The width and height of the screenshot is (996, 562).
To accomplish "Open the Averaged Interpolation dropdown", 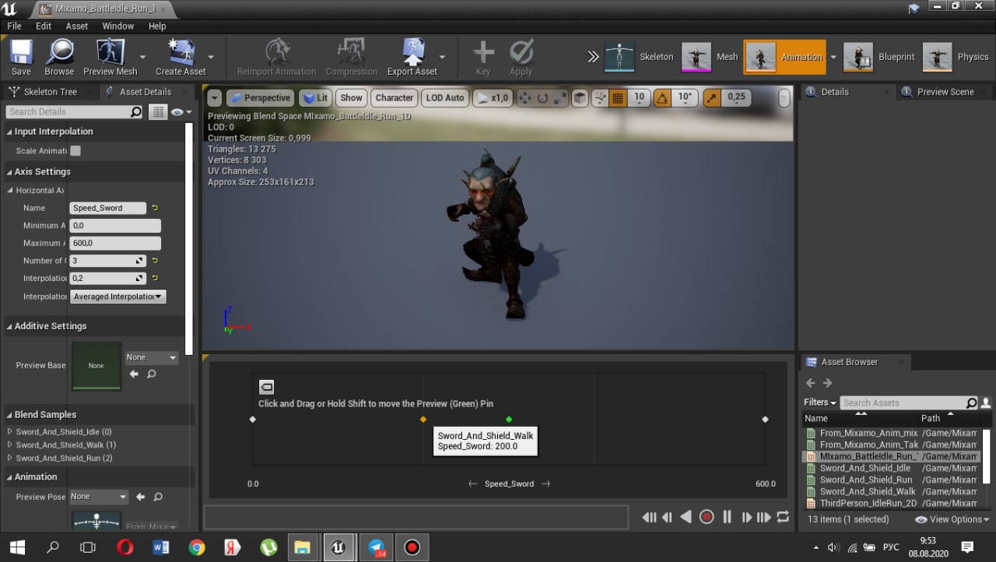I will [x=117, y=297].
